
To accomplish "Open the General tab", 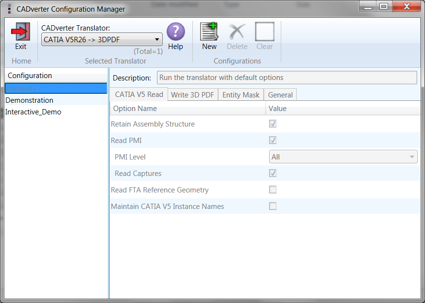I will coord(280,95).
